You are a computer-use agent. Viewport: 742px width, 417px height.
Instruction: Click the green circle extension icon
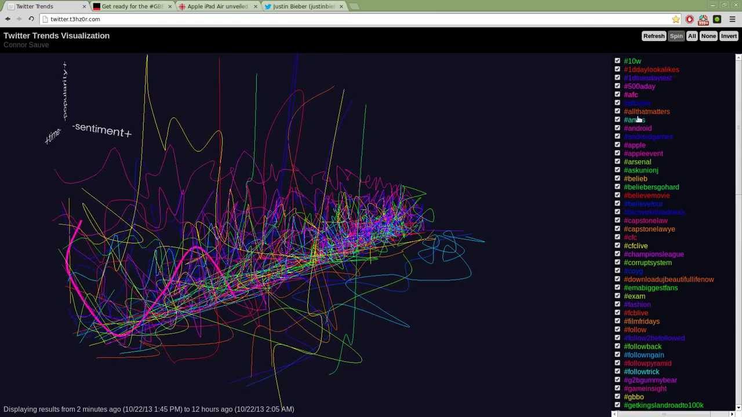[717, 19]
